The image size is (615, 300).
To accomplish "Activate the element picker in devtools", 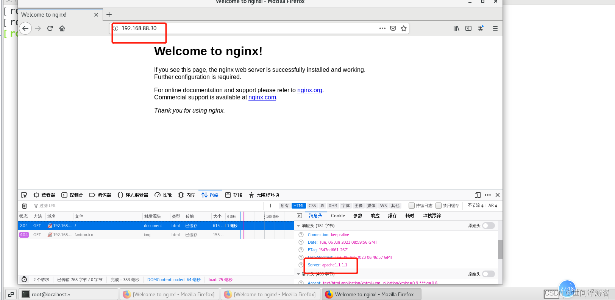I will tap(24, 195).
